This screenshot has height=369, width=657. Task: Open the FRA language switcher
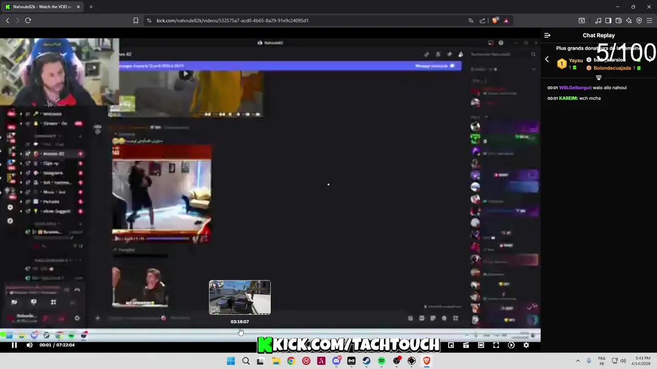(602, 361)
